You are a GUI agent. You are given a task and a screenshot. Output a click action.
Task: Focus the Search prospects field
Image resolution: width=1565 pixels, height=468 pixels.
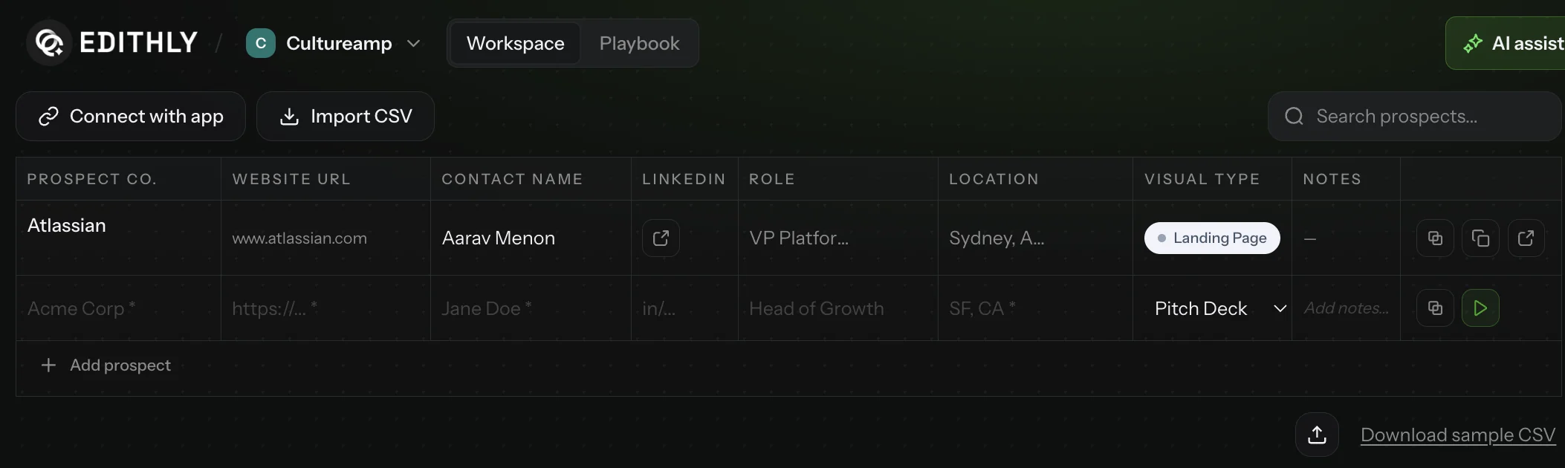tap(1414, 116)
